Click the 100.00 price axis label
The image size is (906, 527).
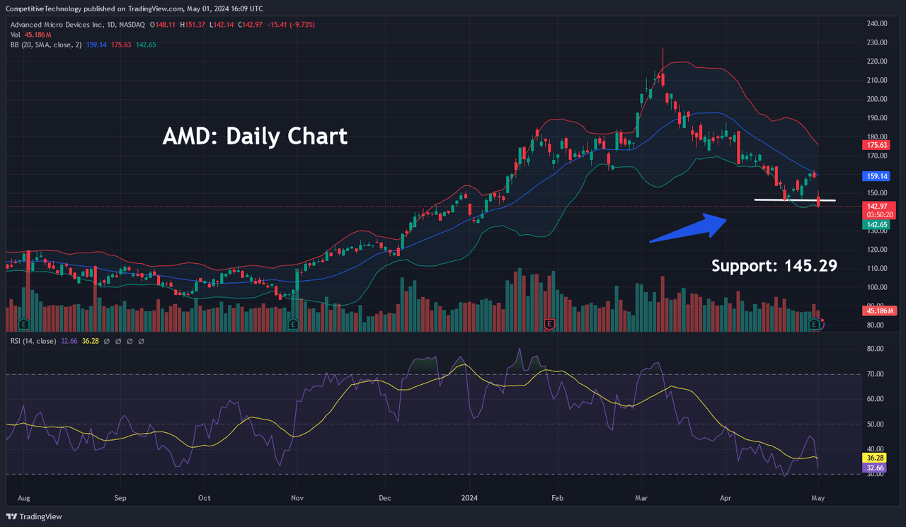click(x=876, y=287)
